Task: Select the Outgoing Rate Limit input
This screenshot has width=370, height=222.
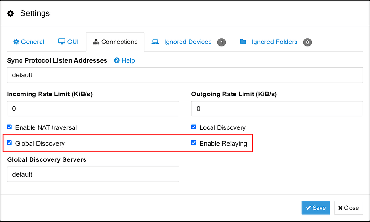Action: point(277,109)
